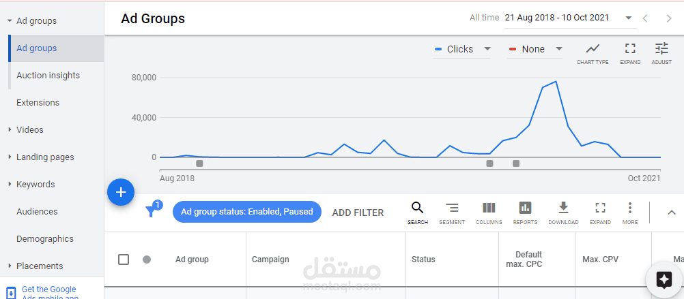Click the grey status dot column header
Image resolution: width=684 pixels, height=299 pixels.
pos(147,259)
